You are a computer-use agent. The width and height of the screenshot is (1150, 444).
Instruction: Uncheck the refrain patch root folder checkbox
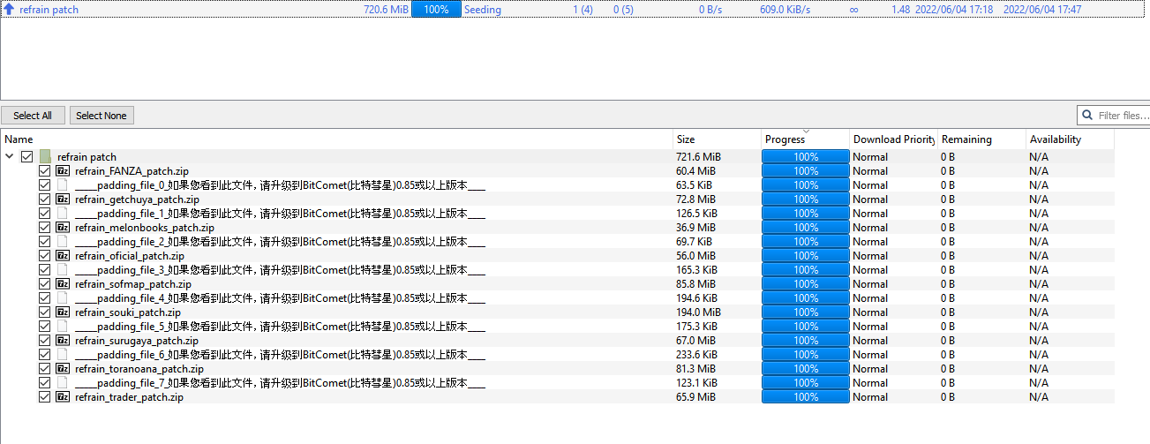tap(27, 157)
